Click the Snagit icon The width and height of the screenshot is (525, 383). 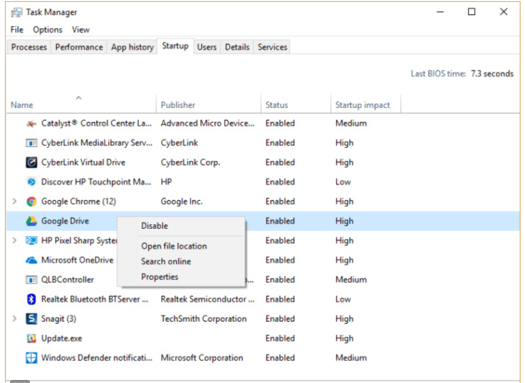(31, 318)
